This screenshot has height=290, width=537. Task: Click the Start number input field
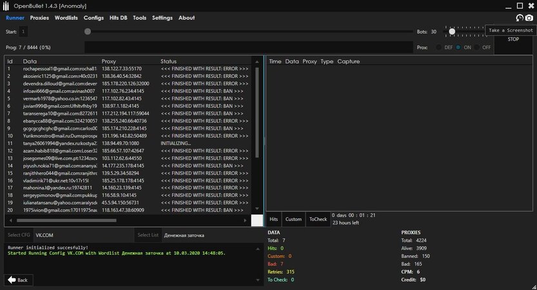pyautogui.click(x=23, y=32)
